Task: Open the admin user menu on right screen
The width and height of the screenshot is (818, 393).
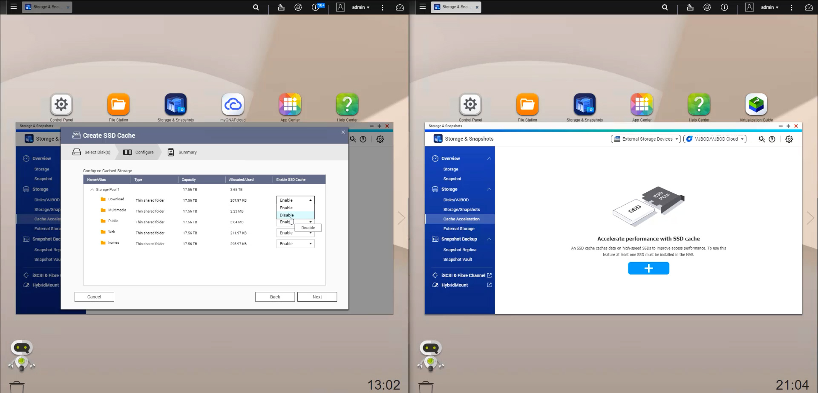Action: point(769,7)
